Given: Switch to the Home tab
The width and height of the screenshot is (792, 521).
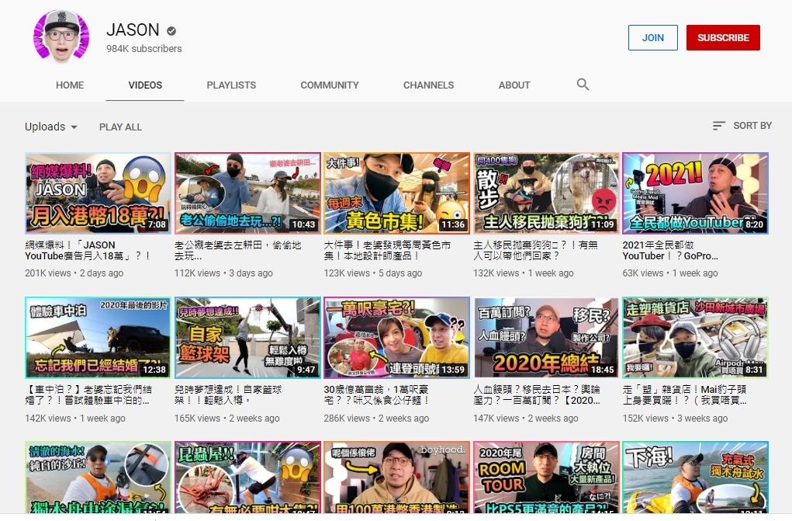Looking at the screenshot, I should (x=70, y=85).
